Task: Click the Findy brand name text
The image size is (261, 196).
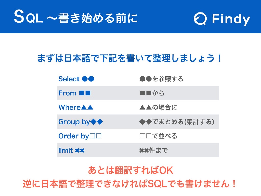Action: 231,20
